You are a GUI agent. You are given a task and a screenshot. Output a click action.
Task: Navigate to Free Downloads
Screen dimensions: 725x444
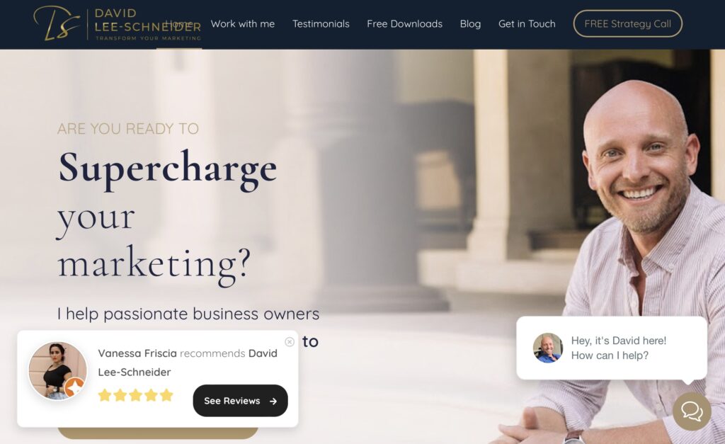pyautogui.click(x=404, y=23)
